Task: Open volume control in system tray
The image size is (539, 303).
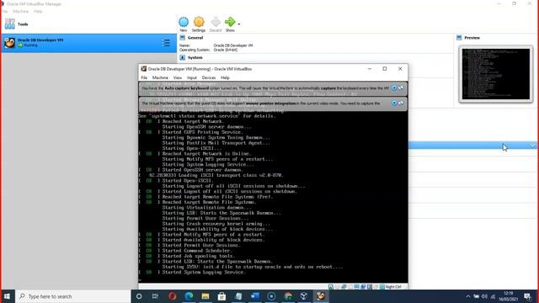Action: [485, 296]
